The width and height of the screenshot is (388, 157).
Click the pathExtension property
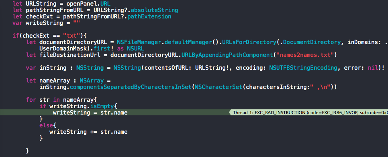tap(149, 16)
